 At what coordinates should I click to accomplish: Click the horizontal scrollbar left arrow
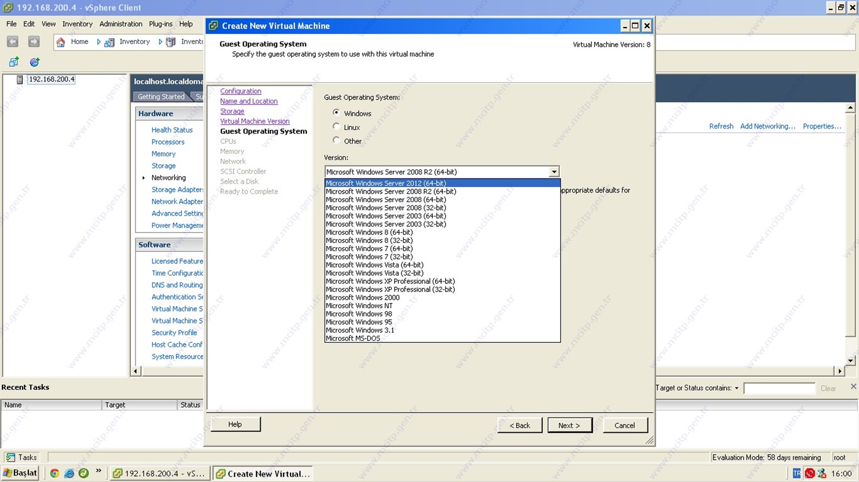[x=135, y=371]
